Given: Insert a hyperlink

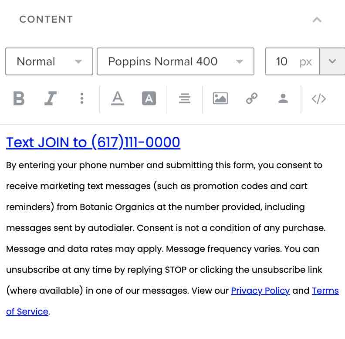Looking at the screenshot, I should pos(252,99).
